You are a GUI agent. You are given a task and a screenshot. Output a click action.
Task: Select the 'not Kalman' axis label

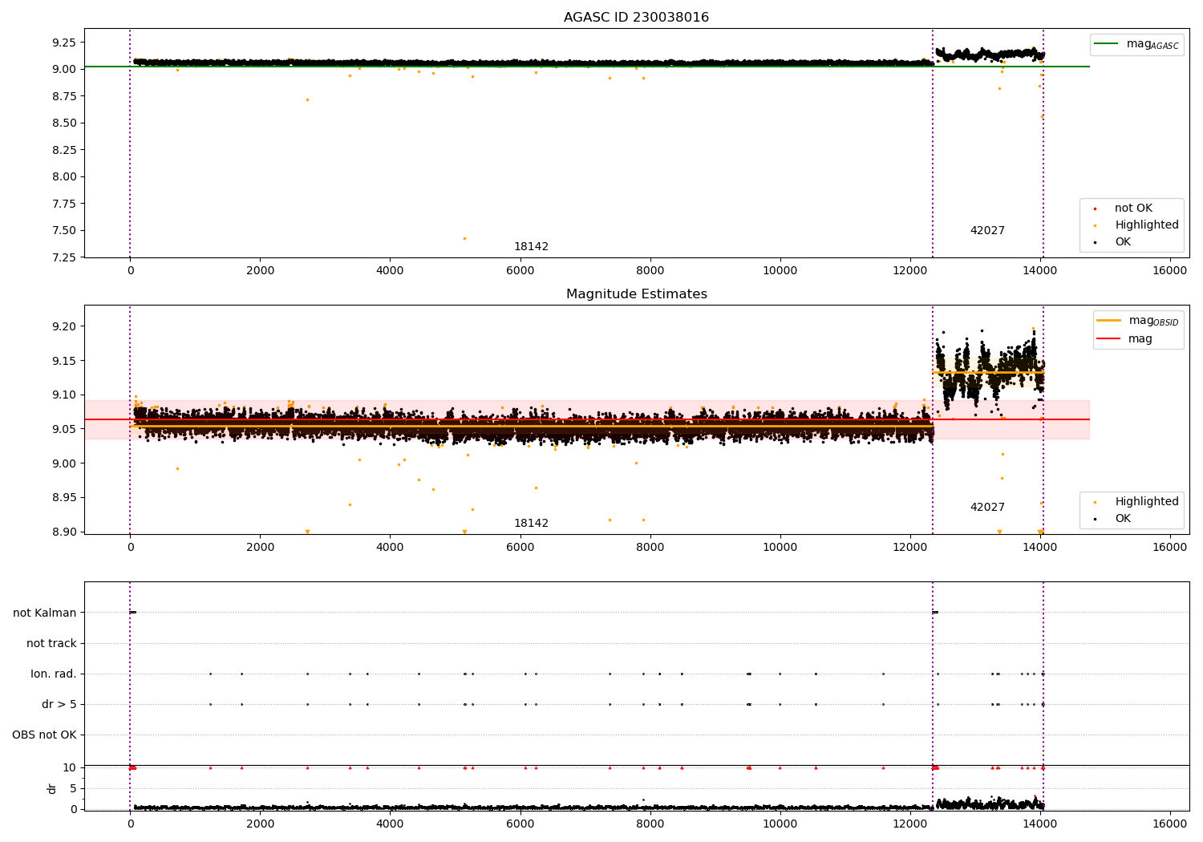45,613
